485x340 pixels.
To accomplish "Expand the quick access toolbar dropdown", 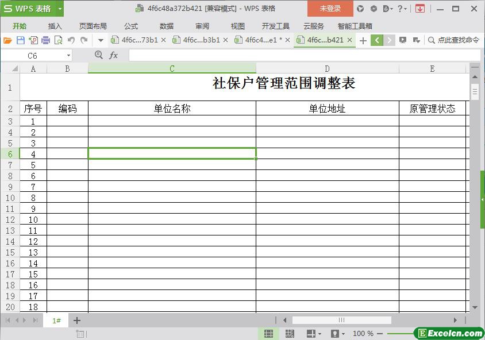I will click(x=101, y=41).
